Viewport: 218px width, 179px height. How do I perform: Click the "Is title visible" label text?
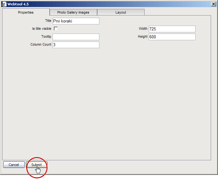(x=42, y=29)
